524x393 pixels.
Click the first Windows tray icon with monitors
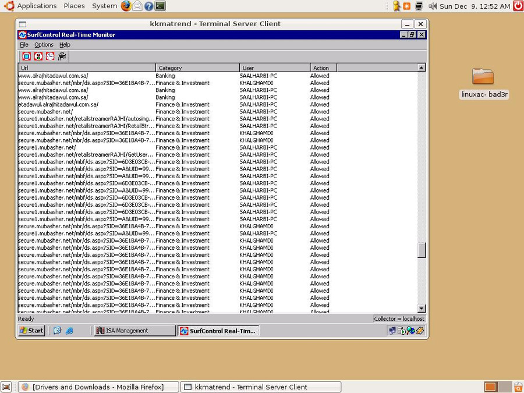(392, 331)
